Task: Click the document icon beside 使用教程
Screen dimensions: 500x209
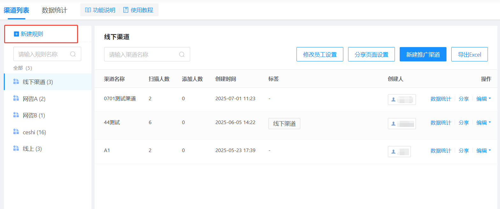Action: coord(126,10)
